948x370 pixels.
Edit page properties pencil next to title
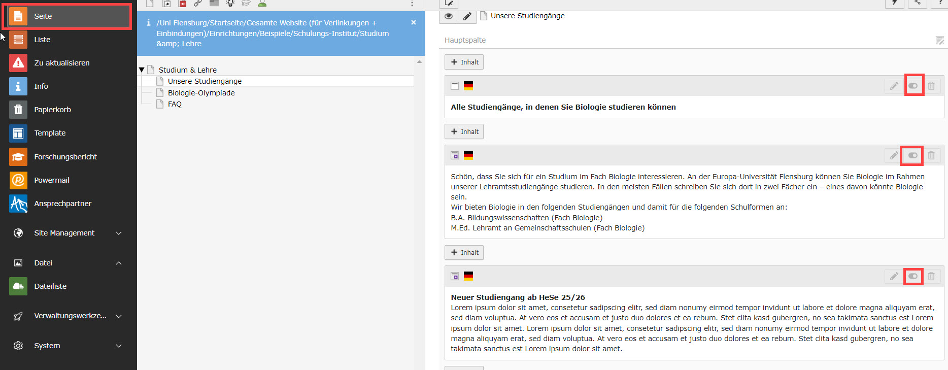pyautogui.click(x=467, y=16)
